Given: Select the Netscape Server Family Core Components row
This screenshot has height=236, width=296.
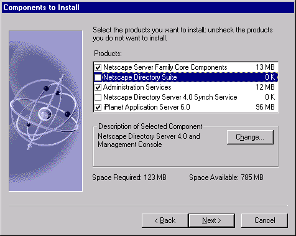Looking at the screenshot, I should point(186,67).
